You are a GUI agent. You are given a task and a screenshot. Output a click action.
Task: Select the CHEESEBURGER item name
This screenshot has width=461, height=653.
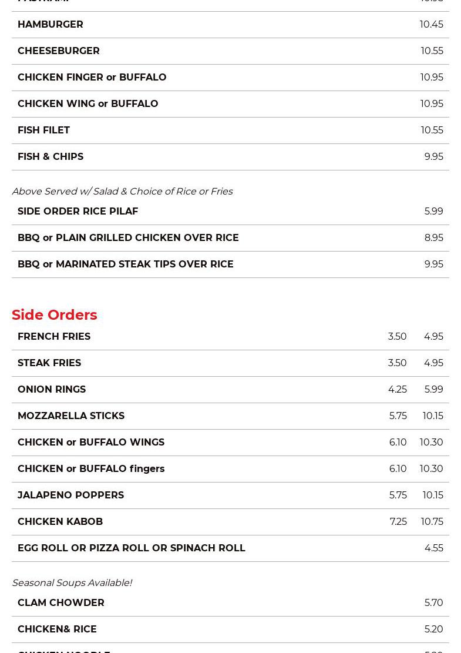(x=59, y=51)
